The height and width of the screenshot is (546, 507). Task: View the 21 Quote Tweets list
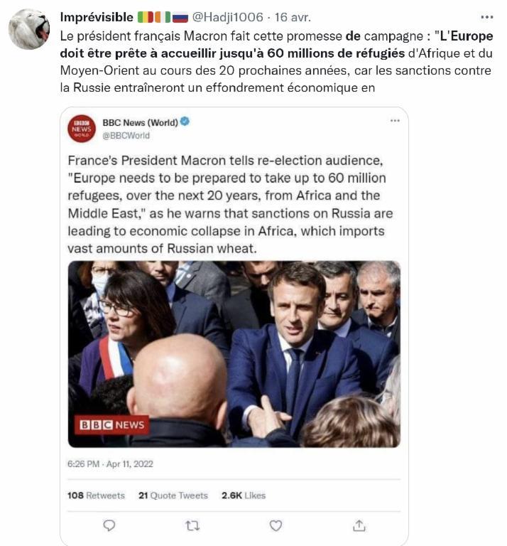173,495
